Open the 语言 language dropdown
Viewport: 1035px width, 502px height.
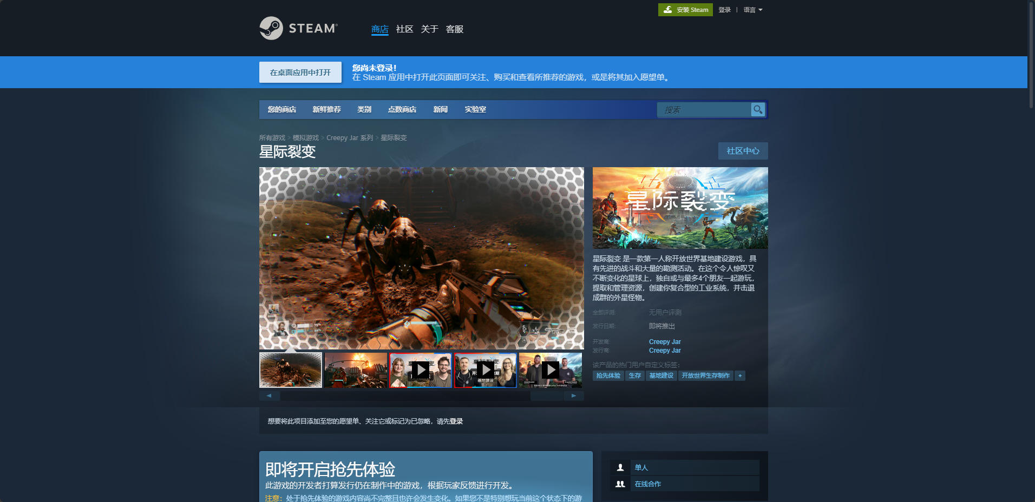[753, 10]
